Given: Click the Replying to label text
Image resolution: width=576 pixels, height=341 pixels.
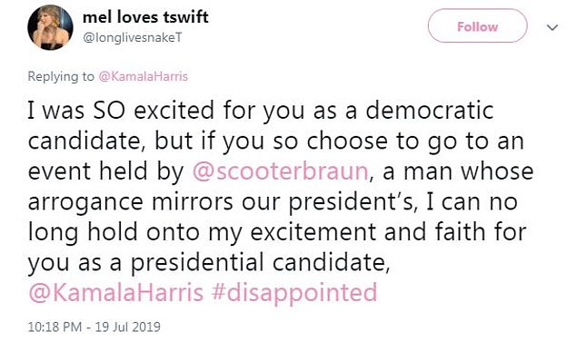Looking at the screenshot, I should 61,76.
